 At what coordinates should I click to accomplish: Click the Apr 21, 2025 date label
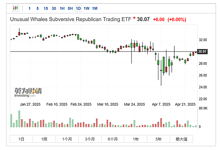185,105
